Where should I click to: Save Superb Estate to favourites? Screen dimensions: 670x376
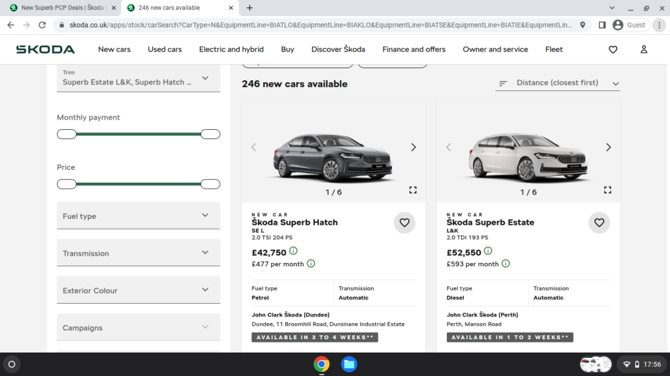click(599, 222)
